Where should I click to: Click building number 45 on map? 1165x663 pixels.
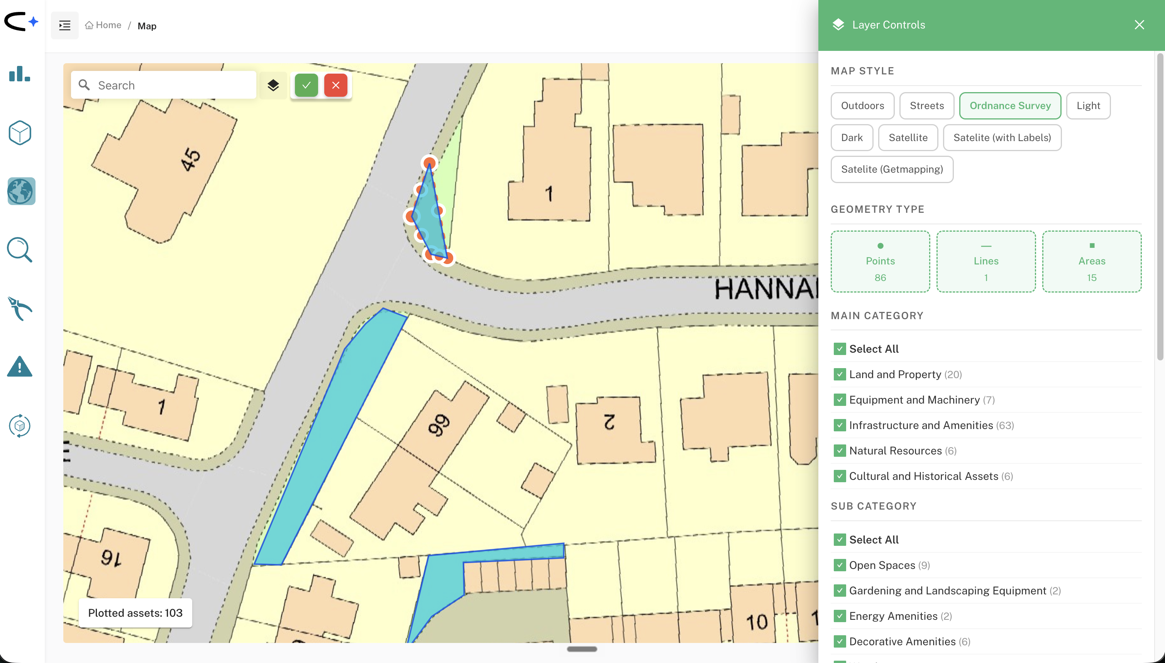point(191,160)
